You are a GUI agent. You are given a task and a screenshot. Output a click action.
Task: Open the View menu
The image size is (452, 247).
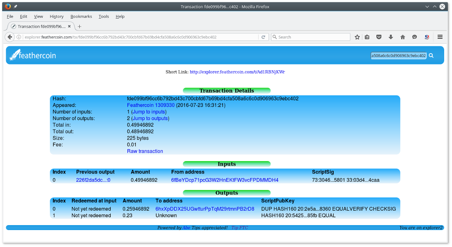[38, 17]
